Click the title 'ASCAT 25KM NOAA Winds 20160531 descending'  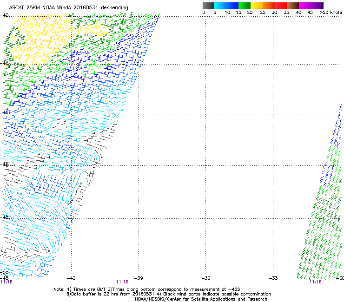[68, 7]
